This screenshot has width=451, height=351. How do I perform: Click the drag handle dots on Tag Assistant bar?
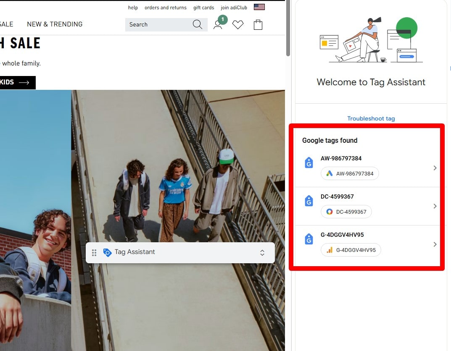[x=94, y=252]
